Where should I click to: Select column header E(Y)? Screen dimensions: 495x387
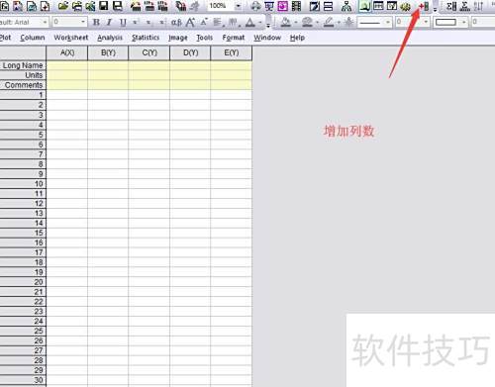pyautogui.click(x=232, y=52)
